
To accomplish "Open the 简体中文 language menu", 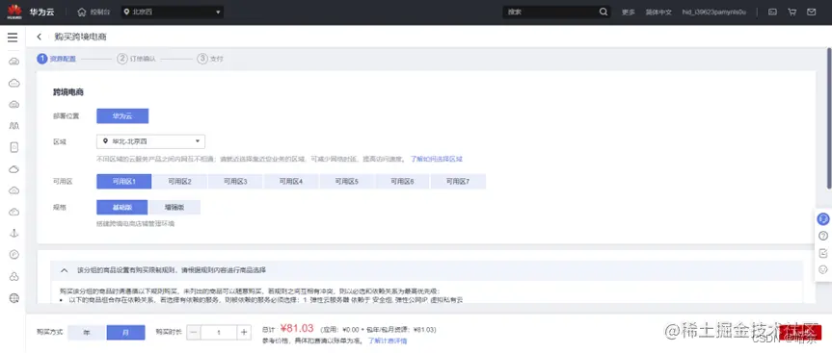I will (x=658, y=12).
